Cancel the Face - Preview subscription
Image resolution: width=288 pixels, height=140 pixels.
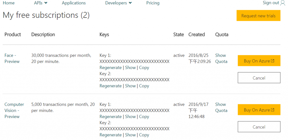(259, 78)
